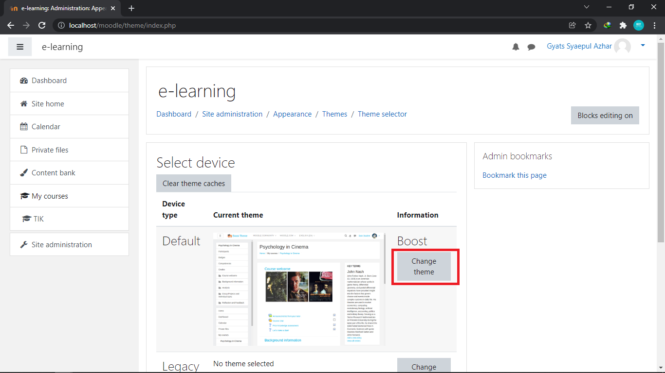Bookmark this tab with the star icon
The height and width of the screenshot is (373, 665).
coord(588,25)
